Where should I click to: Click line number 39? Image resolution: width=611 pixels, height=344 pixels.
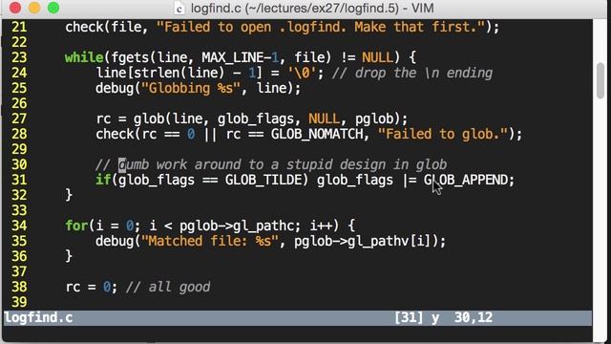(19, 302)
